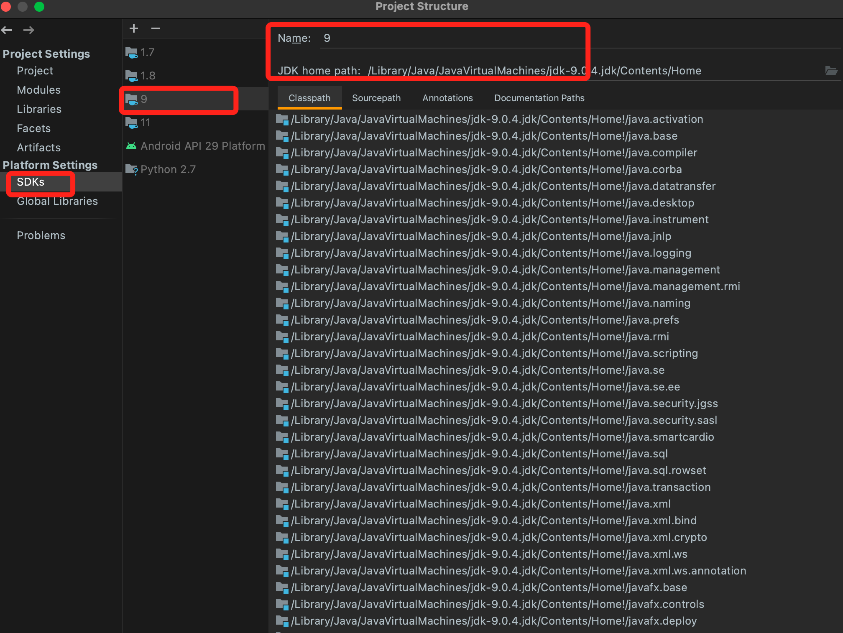This screenshot has height=633, width=843.
Task: Click the back arrow navigation icon
Action: coord(7,30)
